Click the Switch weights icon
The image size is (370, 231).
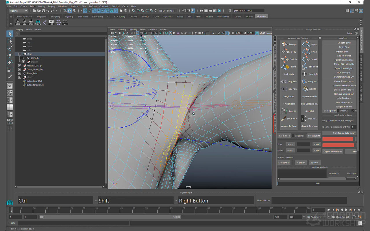coord(285,59)
